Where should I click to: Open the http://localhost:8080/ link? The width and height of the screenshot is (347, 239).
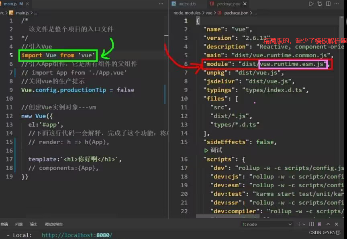(x=76, y=235)
